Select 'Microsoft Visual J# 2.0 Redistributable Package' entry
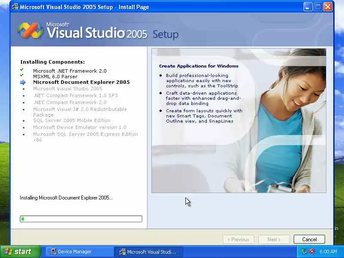The image size is (344, 258). [x=80, y=112]
